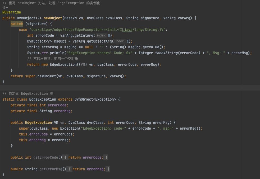Click the highlighted switch keyword
The image size is (260, 179).
pos(17,24)
